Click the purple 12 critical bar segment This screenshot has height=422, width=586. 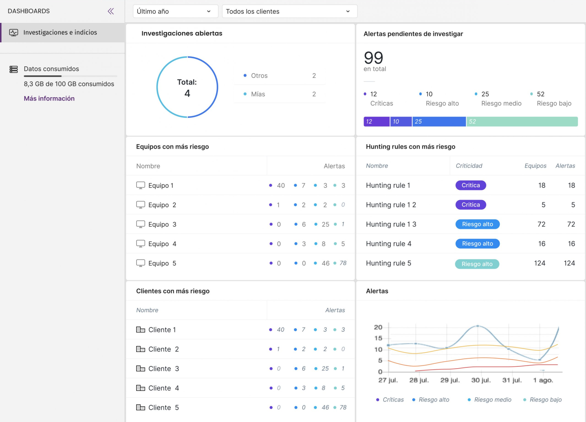376,122
